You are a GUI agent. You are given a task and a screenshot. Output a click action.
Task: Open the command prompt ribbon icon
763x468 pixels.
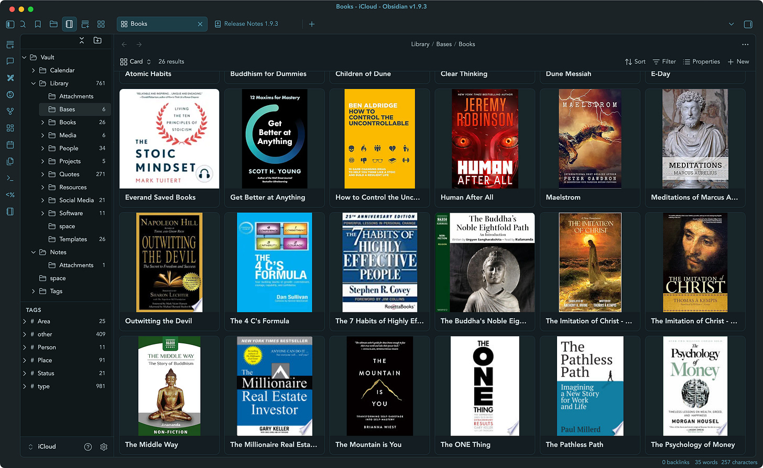[x=10, y=179]
